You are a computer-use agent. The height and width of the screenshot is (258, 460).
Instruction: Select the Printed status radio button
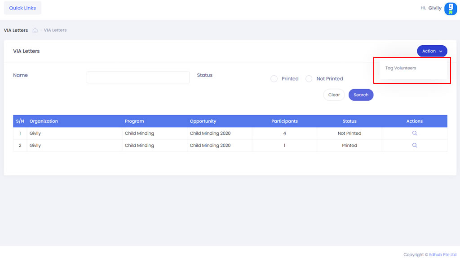click(x=274, y=79)
